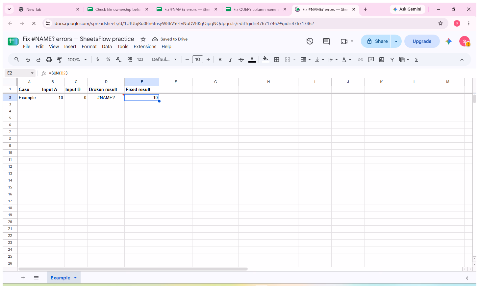Click the Name box showing E2

20,73
